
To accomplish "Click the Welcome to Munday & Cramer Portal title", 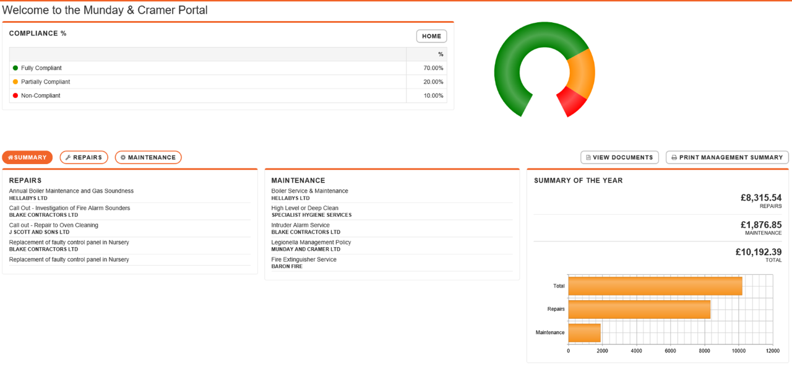I will (x=105, y=10).
